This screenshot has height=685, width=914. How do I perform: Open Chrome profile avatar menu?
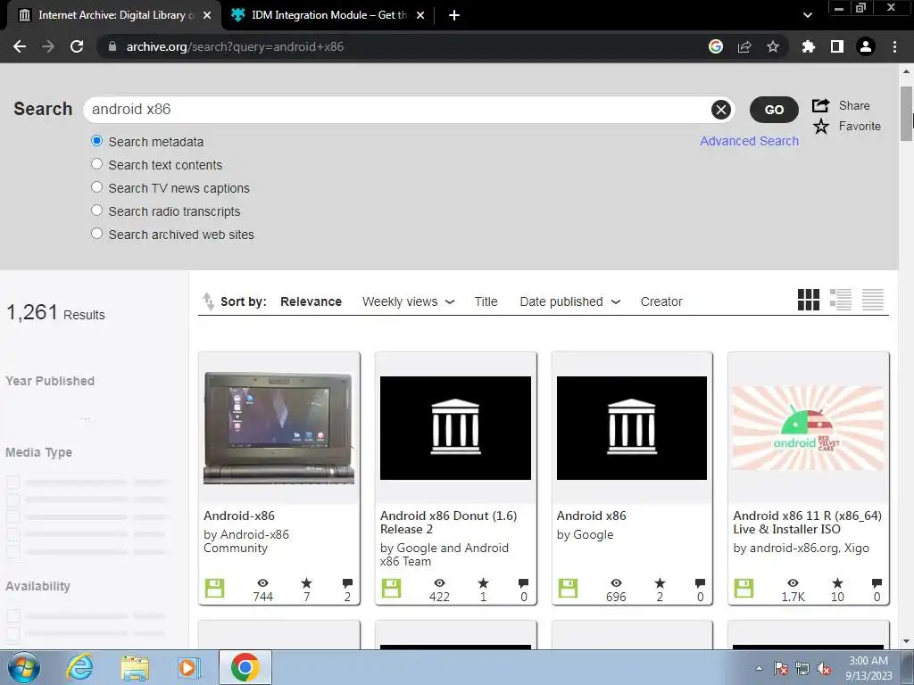pyautogui.click(x=866, y=46)
